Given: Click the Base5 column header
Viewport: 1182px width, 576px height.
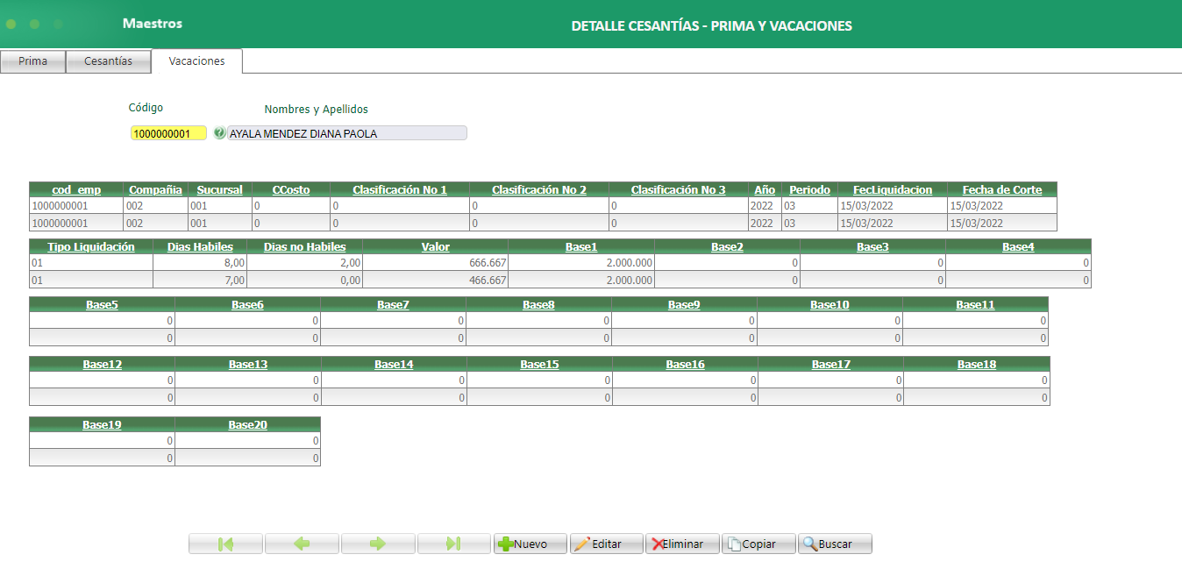Looking at the screenshot, I should [x=102, y=304].
